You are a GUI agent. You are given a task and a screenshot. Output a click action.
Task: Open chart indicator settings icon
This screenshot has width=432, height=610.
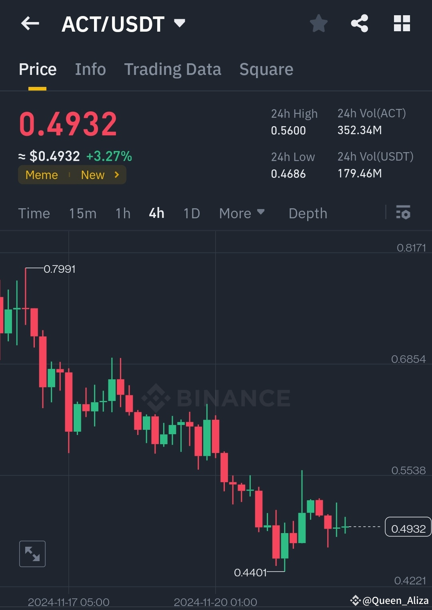tap(403, 213)
